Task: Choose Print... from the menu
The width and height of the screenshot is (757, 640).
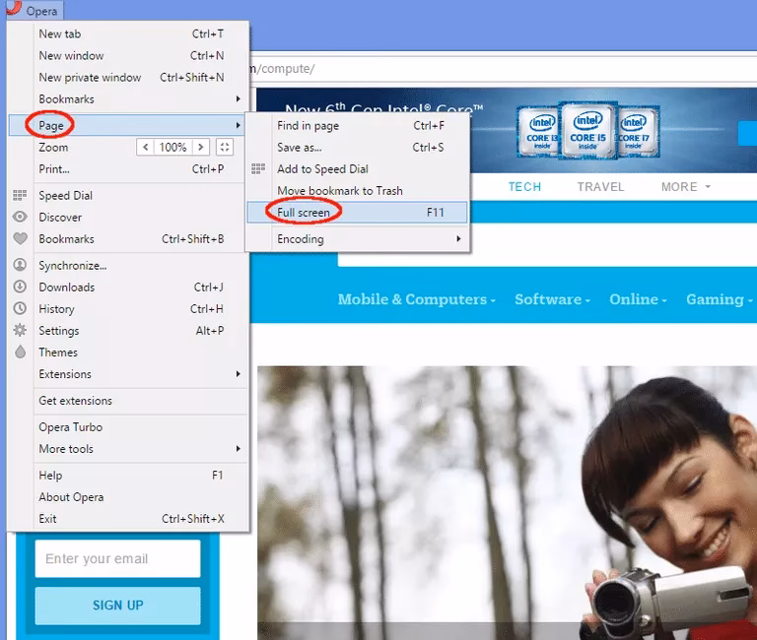Action: 129,168
